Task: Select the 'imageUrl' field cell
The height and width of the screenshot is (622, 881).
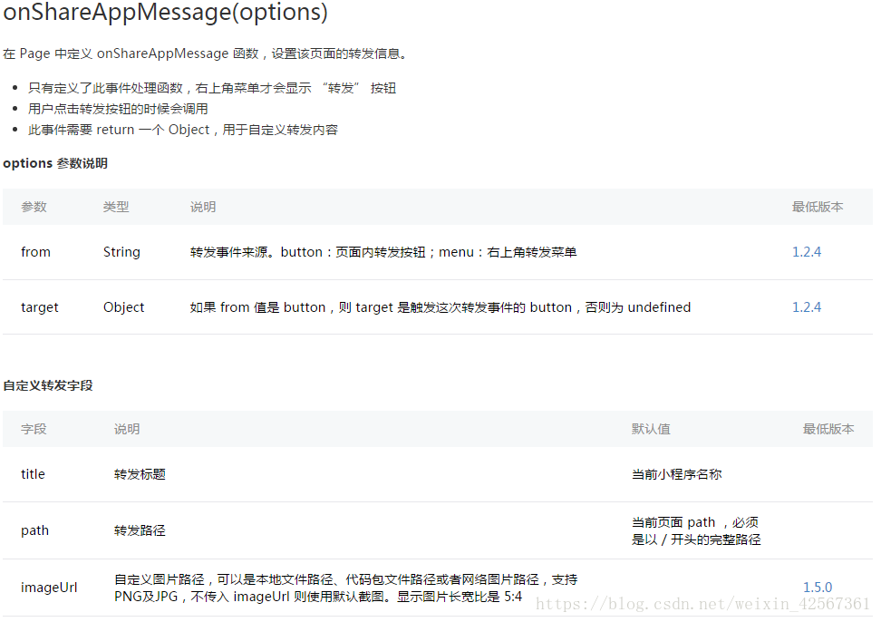Action: point(49,588)
